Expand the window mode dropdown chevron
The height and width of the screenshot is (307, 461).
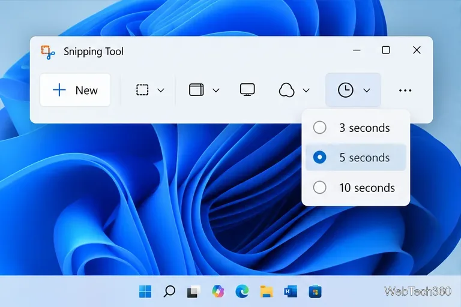click(216, 91)
